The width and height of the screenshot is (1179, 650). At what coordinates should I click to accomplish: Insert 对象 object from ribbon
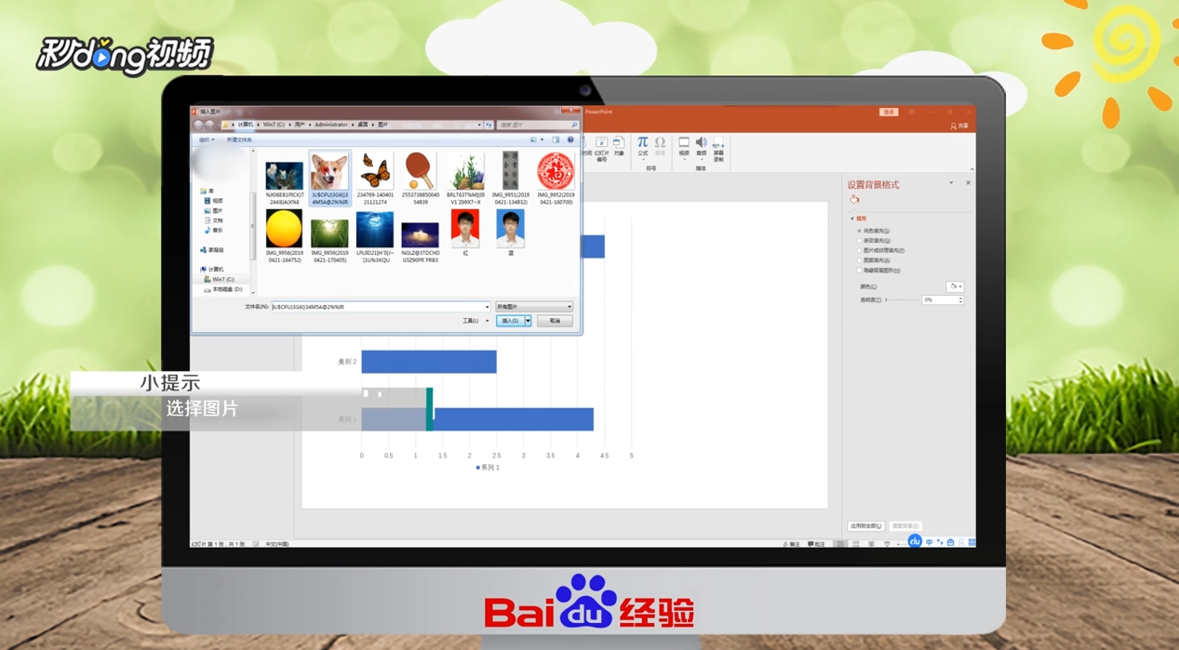619,146
